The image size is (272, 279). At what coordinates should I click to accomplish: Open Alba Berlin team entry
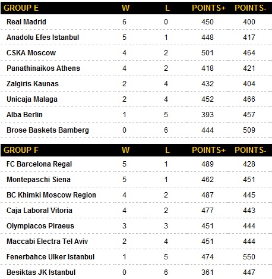[24, 115]
